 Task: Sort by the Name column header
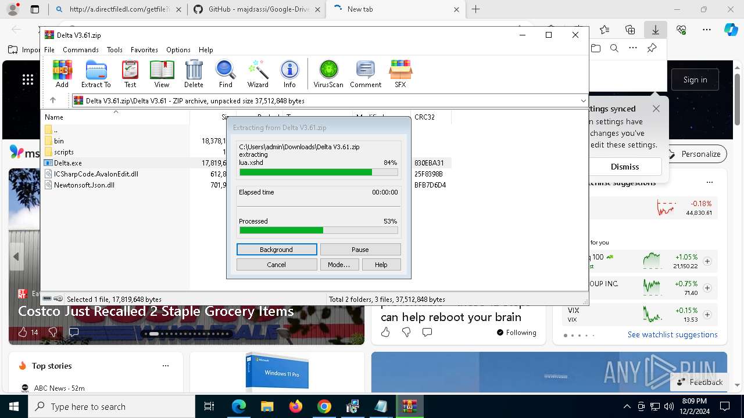116,117
